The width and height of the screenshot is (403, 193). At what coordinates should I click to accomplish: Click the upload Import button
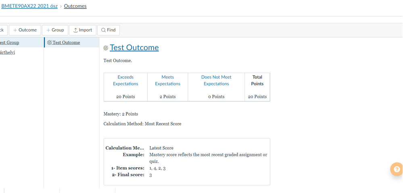point(83,30)
